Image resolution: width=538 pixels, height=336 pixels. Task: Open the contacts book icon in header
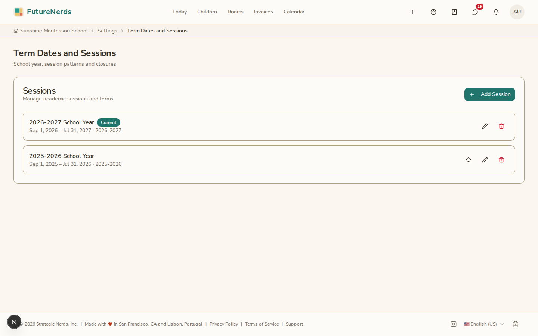[454, 12]
